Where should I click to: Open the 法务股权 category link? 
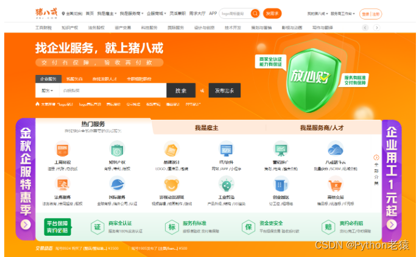[96, 27]
